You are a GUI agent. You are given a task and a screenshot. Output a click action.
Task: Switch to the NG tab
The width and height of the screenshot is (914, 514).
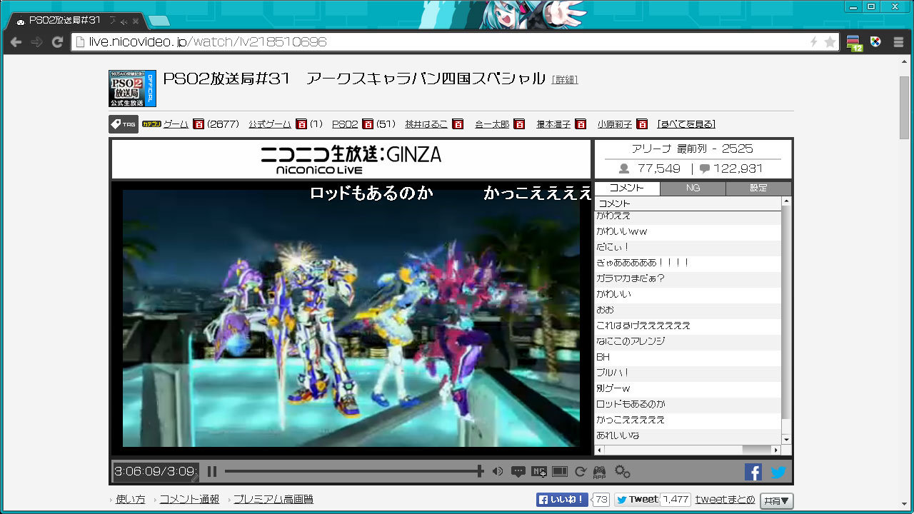(x=693, y=188)
